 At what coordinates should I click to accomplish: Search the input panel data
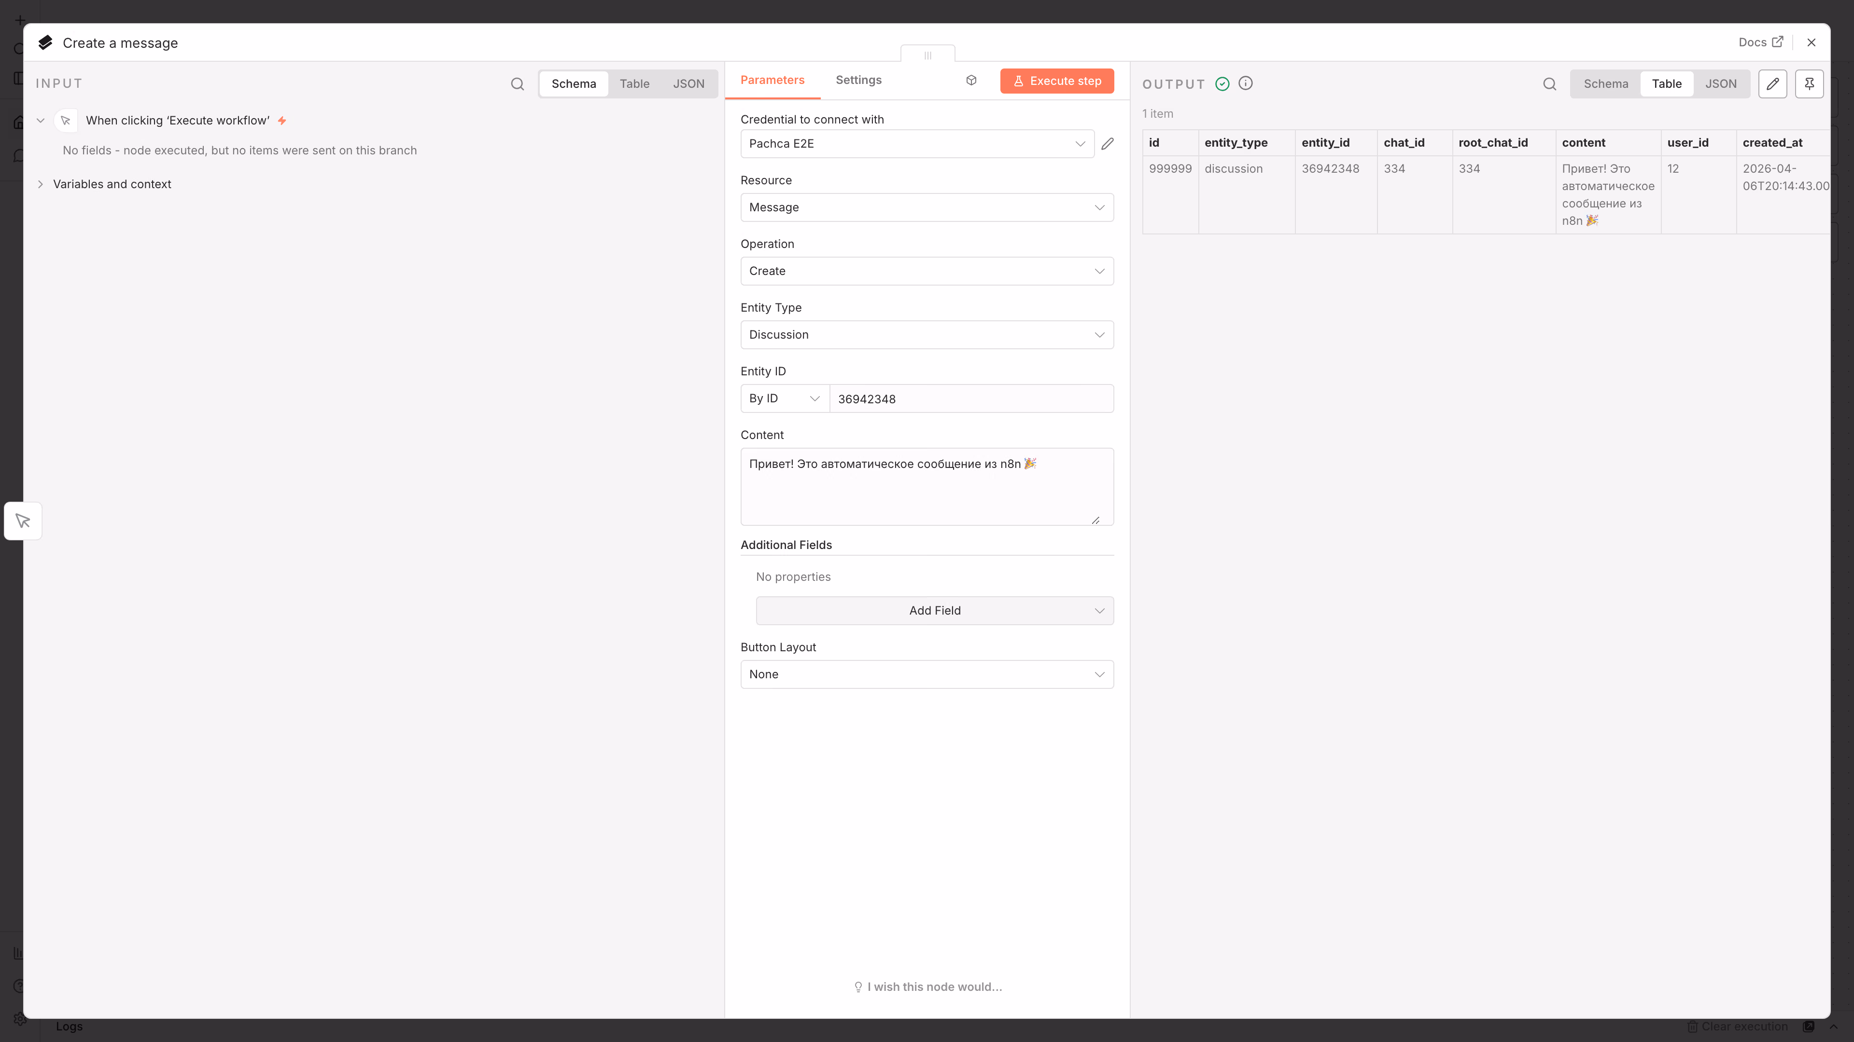[x=517, y=84]
